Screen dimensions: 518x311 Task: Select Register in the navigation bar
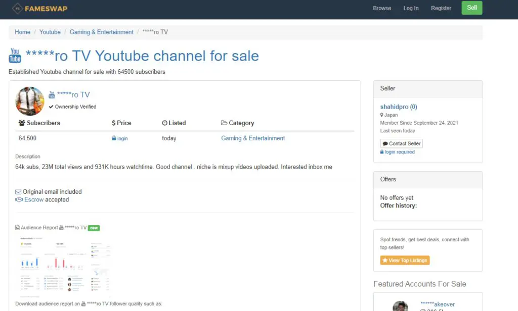tap(441, 8)
